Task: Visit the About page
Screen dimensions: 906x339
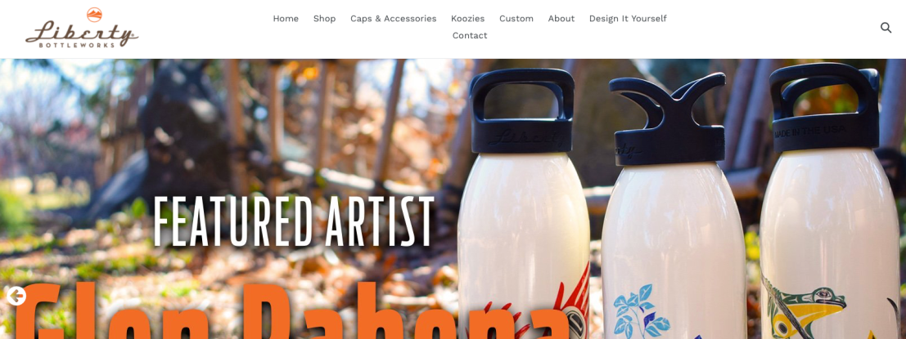Action: click(x=561, y=19)
